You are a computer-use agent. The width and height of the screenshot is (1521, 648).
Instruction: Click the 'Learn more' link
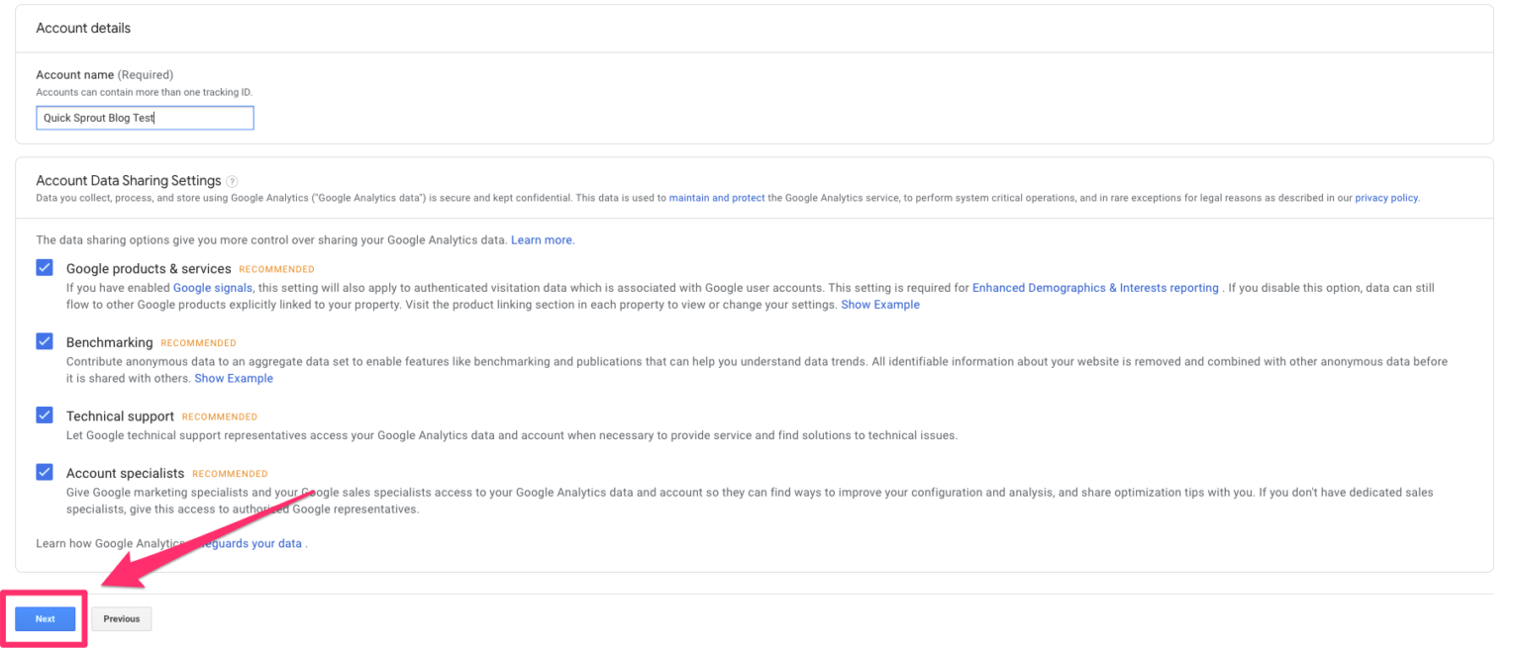pos(542,240)
